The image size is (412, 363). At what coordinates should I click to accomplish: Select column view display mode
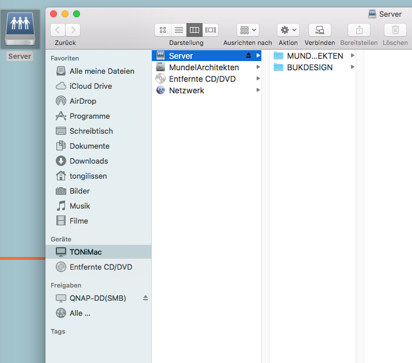194,30
